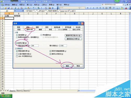The image size is (131, 98).
Task: Open the 文件 menu
Action: (7, 5)
